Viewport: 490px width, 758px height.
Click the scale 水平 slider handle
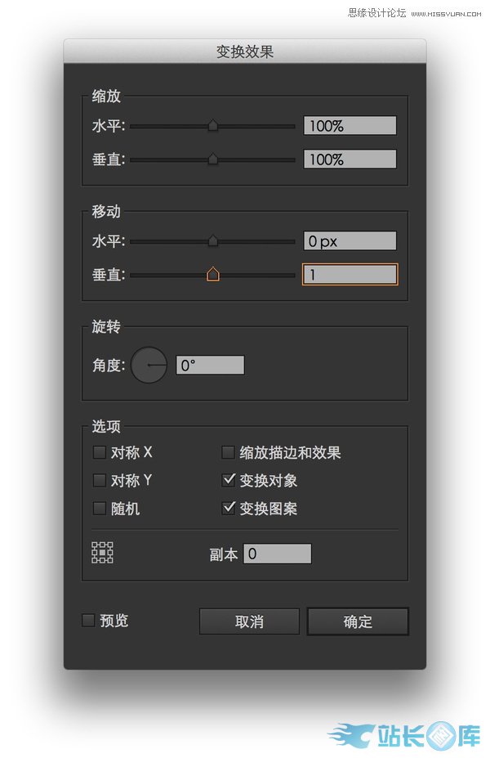tap(213, 125)
